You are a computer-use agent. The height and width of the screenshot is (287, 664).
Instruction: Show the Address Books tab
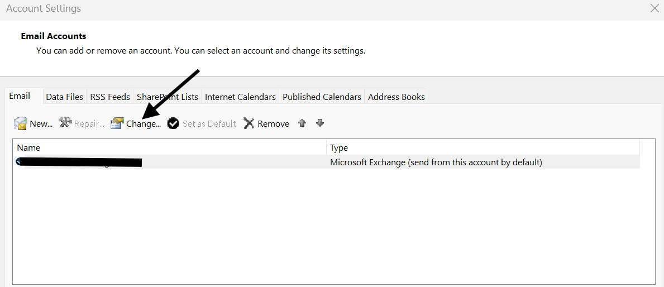[x=396, y=97]
